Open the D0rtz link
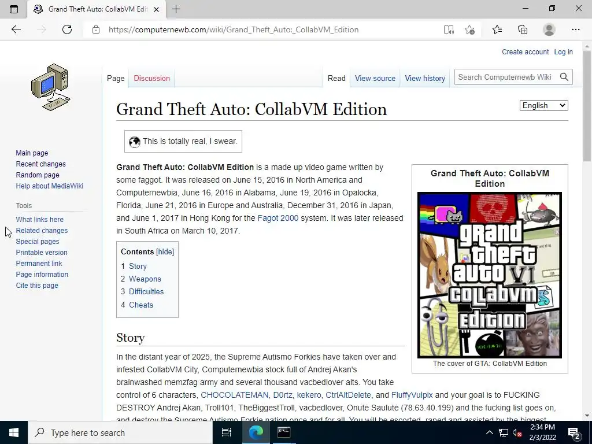The width and height of the screenshot is (592, 444). pos(282,395)
